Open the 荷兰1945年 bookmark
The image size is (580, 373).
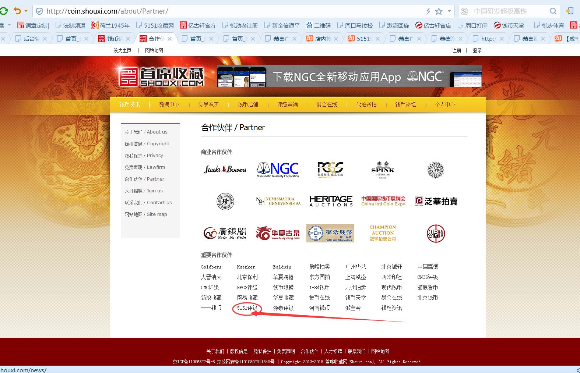(110, 25)
